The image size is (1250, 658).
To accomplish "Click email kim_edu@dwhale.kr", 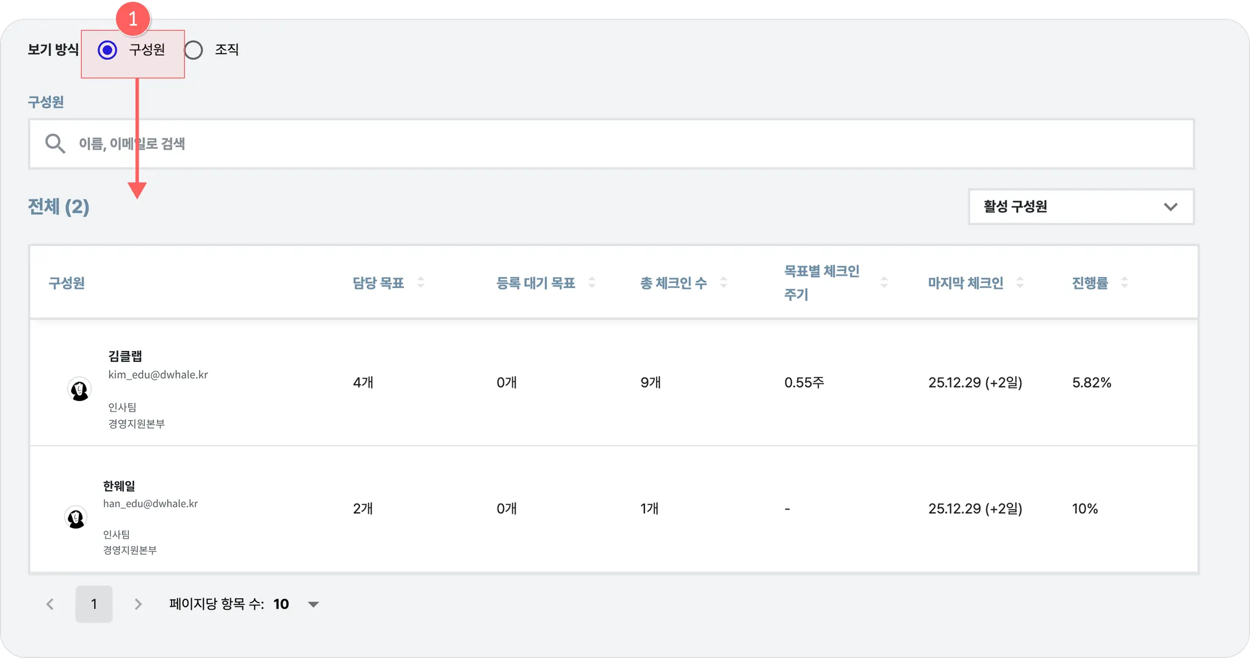I will pyautogui.click(x=158, y=375).
